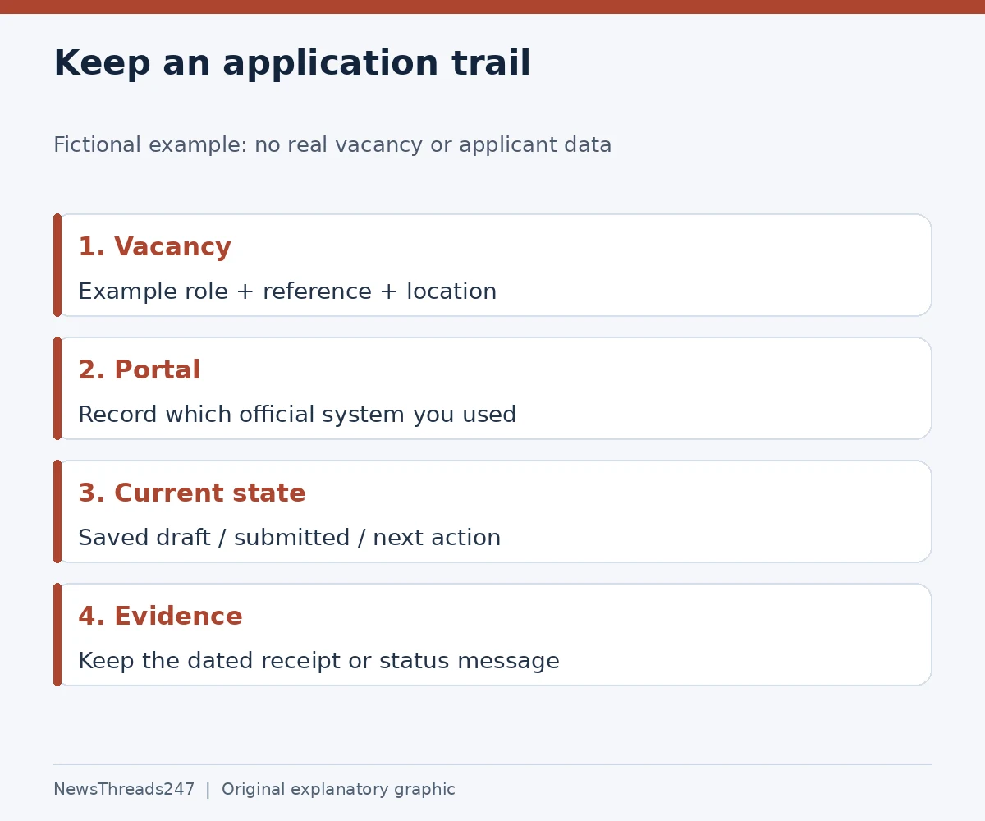Image resolution: width=985 pixels, height=821 pixels.
Task: Select 'Keep the dated receipt or status message'
Action: pos(318,661)
